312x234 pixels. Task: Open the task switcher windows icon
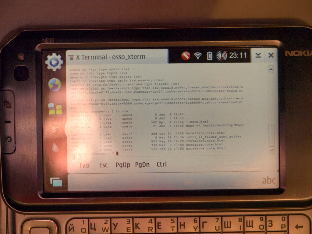pos(56,182)
